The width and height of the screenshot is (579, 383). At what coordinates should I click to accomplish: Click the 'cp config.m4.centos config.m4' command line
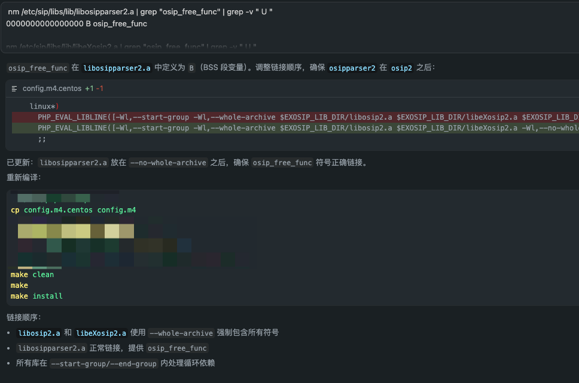(73, 210)
